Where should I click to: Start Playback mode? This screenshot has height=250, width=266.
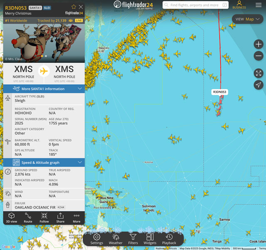tap(169, 239)
